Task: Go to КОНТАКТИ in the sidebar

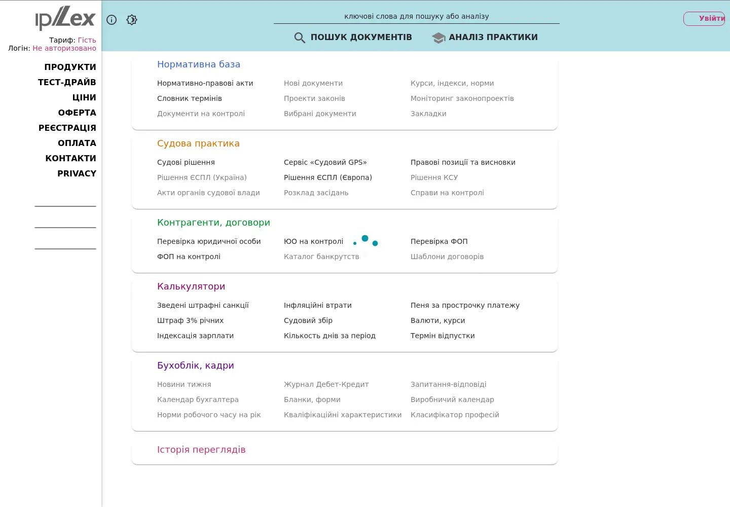Action: (70, 158)
